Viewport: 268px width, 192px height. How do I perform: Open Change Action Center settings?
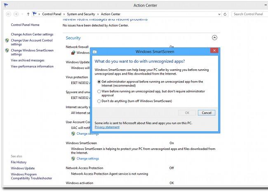pyautogui.click(x=32, y=34)
